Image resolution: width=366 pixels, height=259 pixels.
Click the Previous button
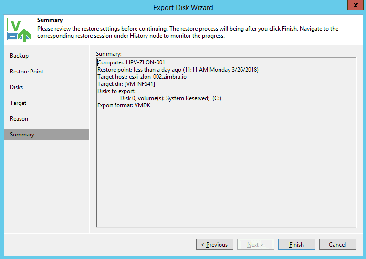tap(215, 244)
